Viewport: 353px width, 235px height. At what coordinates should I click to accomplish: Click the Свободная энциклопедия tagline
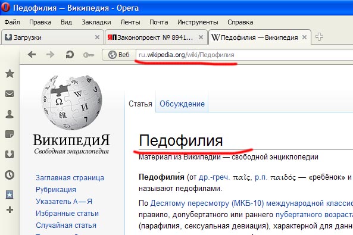pyautogui.click(x=71, y=151)
